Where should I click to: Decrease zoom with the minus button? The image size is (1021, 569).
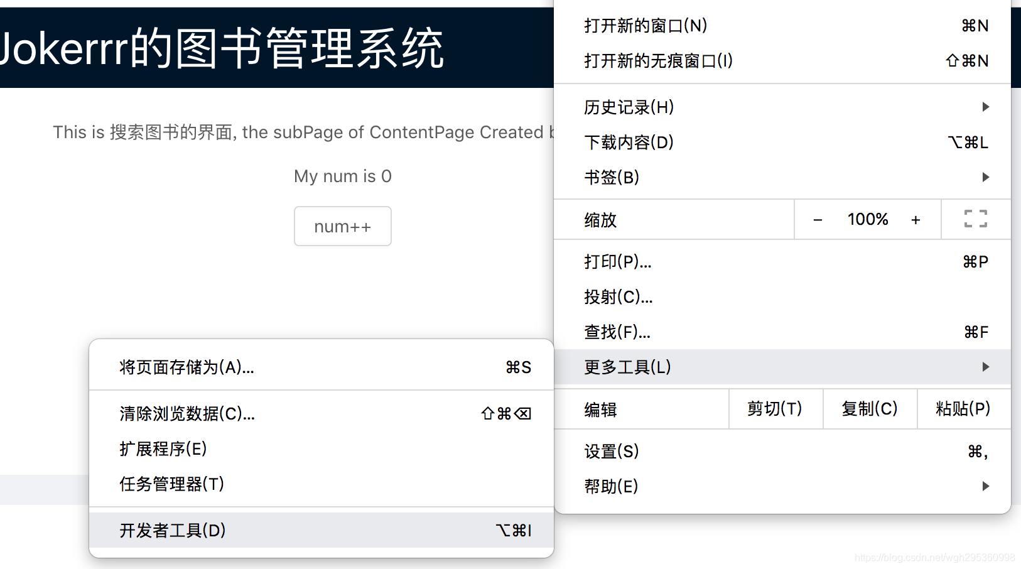pyautogui.click(x=818, y=220)
